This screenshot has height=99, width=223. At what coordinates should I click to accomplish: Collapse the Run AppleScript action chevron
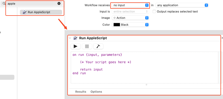click(70, 38)
